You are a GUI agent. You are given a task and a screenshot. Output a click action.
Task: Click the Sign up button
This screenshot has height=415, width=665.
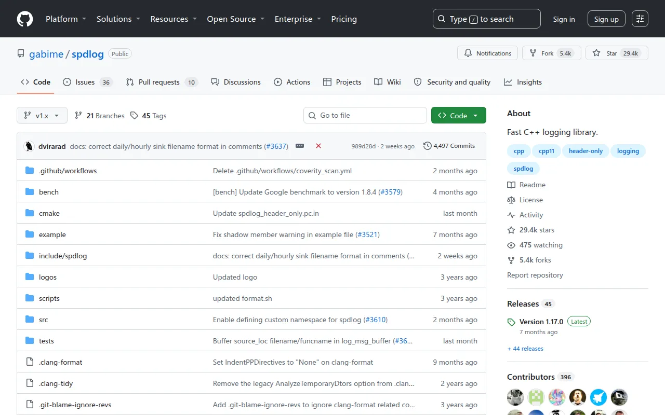coord(606,19)
